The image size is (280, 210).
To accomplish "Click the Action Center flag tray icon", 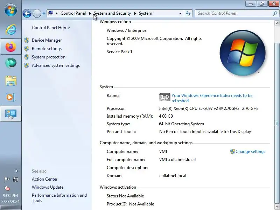I will point(7,179).
